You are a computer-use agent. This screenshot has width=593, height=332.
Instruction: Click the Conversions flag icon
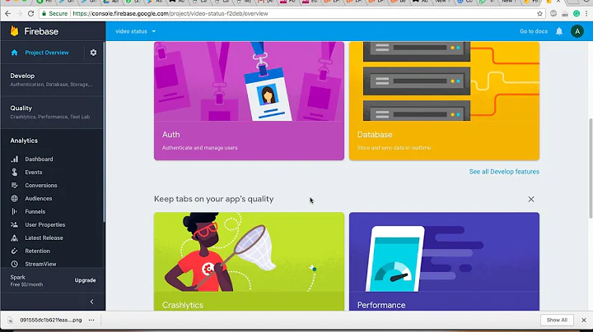14,185
